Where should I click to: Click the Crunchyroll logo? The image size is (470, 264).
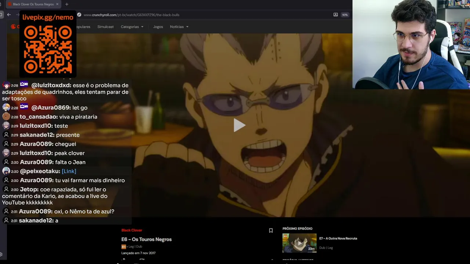(x=13, y=26)
